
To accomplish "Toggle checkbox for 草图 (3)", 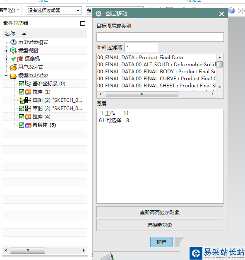I will (22, 108).
